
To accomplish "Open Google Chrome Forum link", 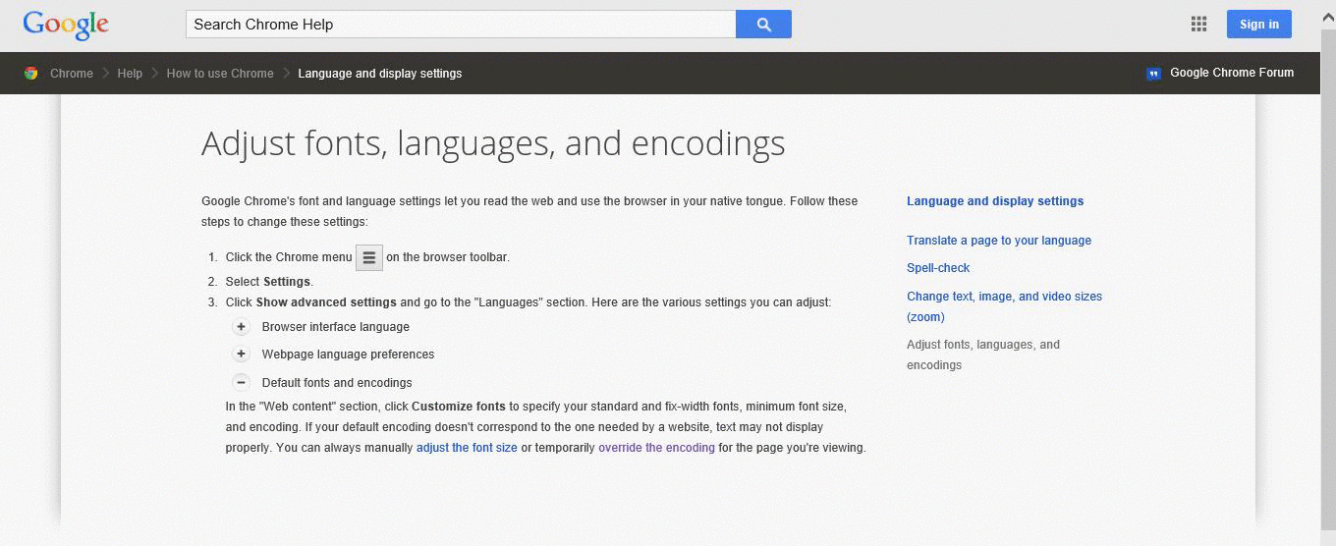I will point(1232,73).
